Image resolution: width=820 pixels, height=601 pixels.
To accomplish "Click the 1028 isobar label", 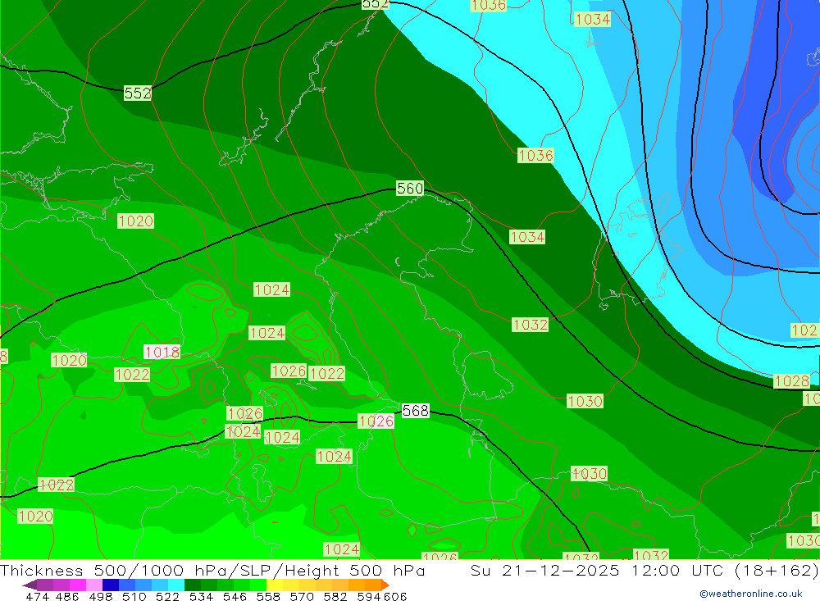I will click(x=792, y=381).
